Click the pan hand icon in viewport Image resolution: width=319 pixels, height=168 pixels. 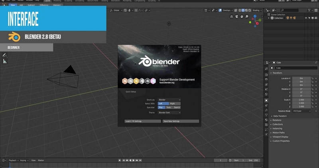click(242, 16)
